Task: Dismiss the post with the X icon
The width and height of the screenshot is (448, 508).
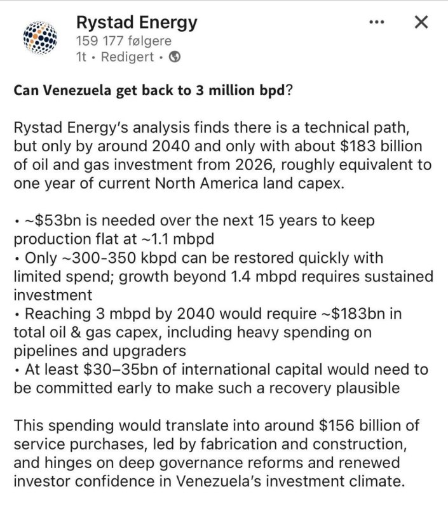Action: click(x=421, y=23)
